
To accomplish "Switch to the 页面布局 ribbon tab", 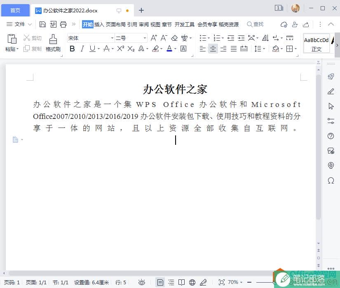I will click(115, 24).
